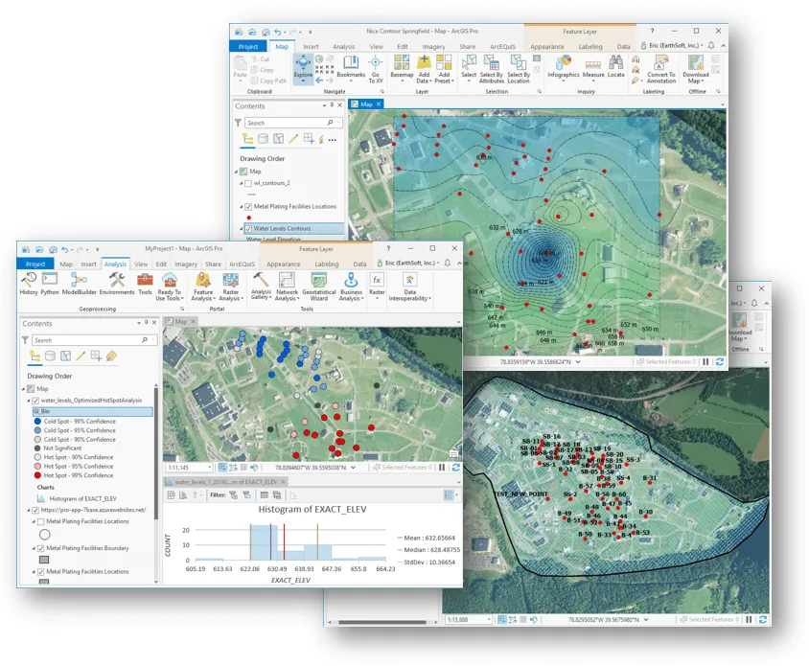Click Convert To Annotation in Springfield ribbon
Screen dimensions: 809x666
tap(661, 69)
